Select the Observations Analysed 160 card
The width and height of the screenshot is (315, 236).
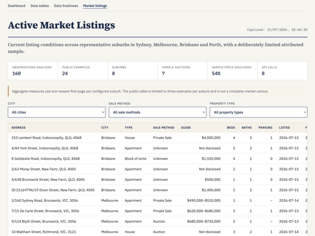coord(33,71)
